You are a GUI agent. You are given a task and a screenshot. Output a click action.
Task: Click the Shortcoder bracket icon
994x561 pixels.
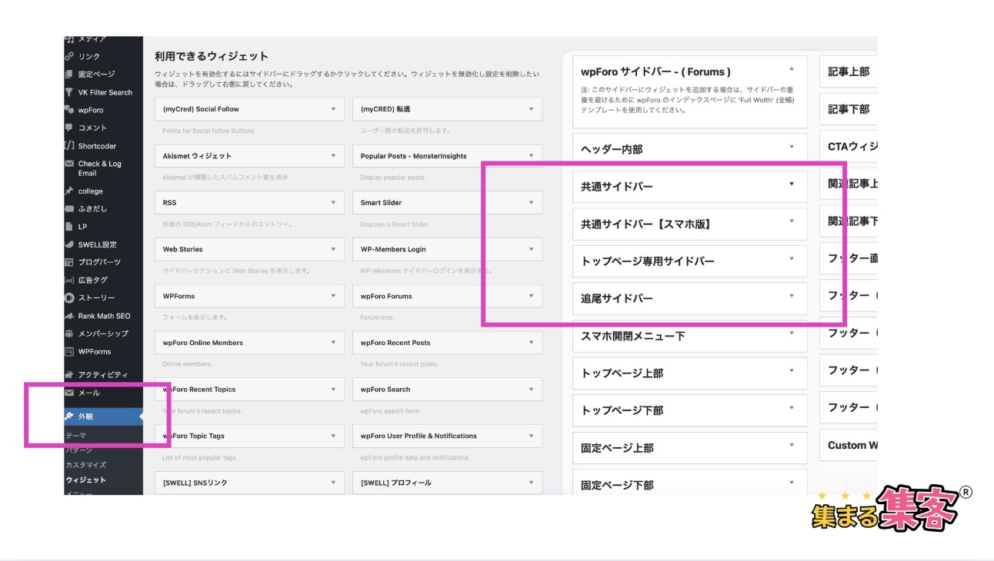69,146
